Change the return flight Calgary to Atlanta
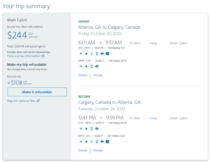 tap(98, 150)
